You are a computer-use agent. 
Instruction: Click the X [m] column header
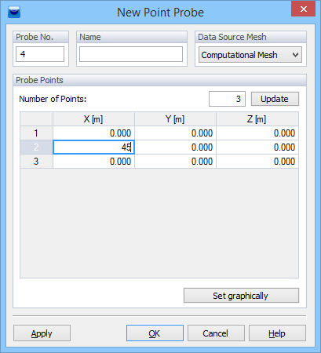click(x=93, y=119)
